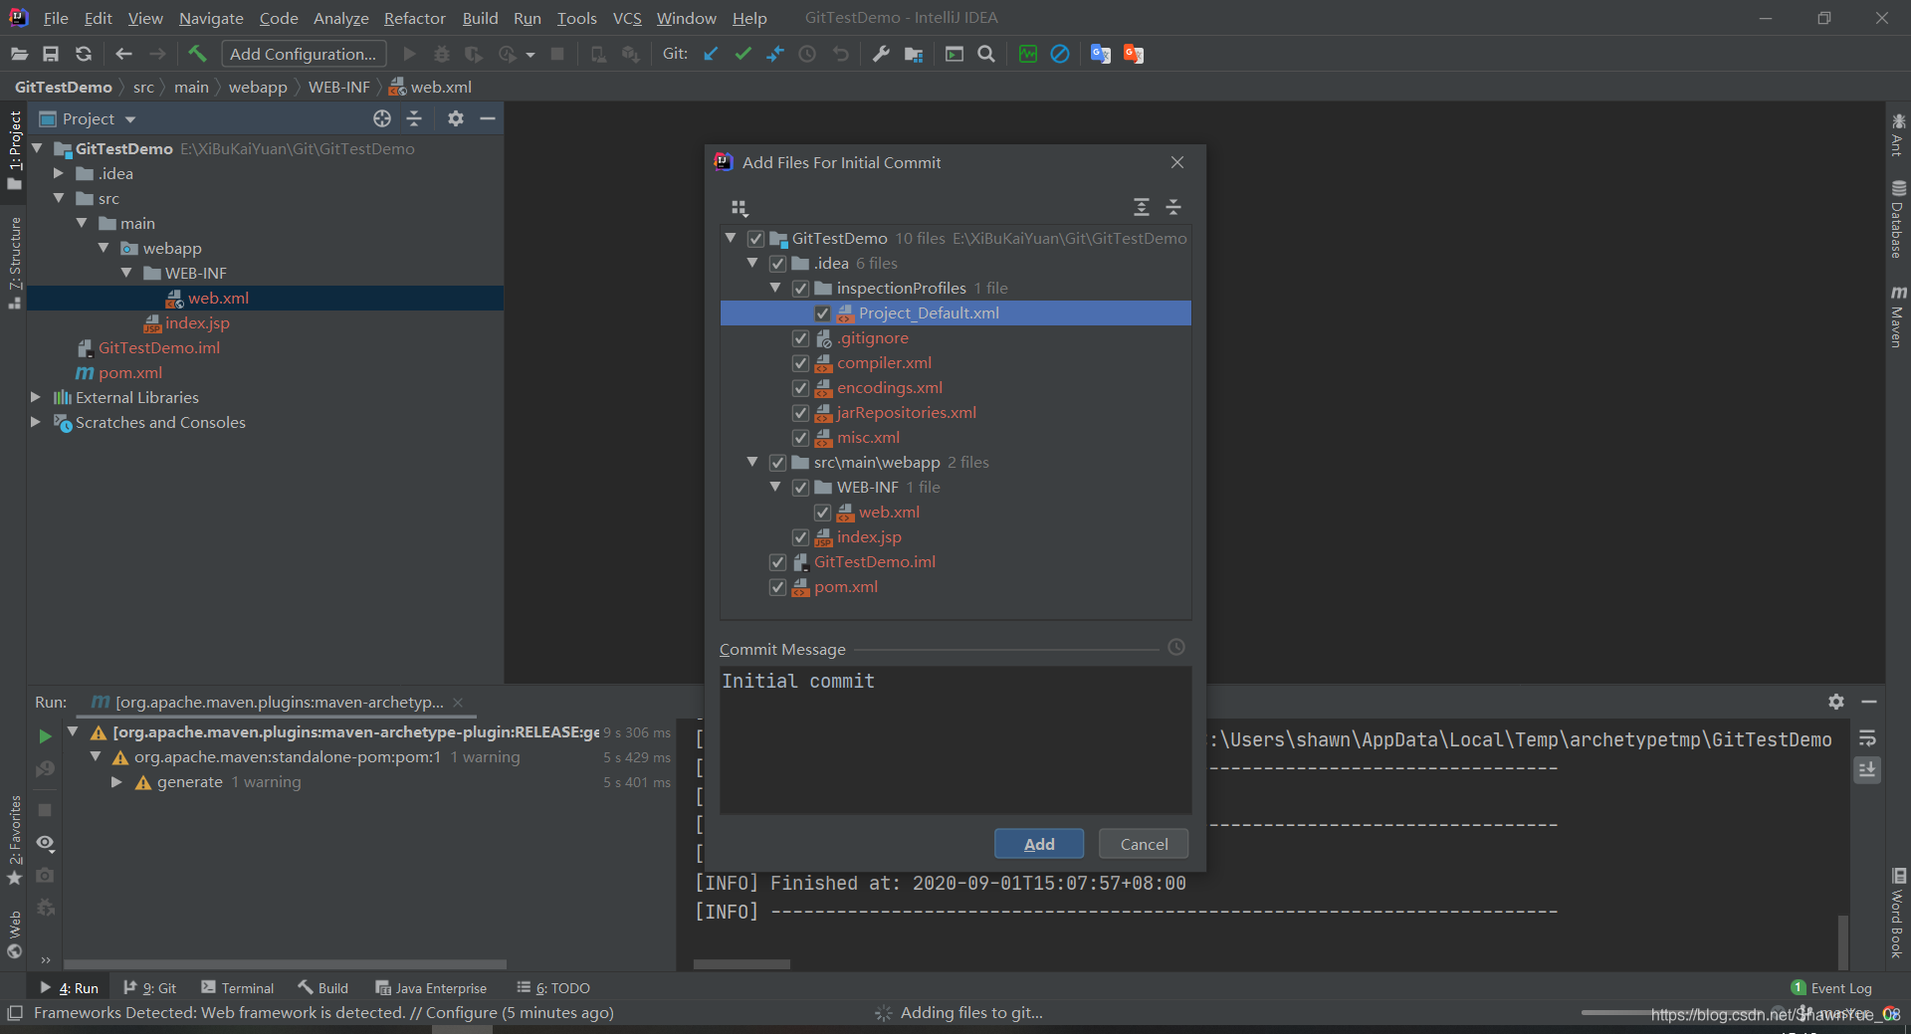
Task: Click the Run console horizontal scrollbar
Action: (742, 964)
